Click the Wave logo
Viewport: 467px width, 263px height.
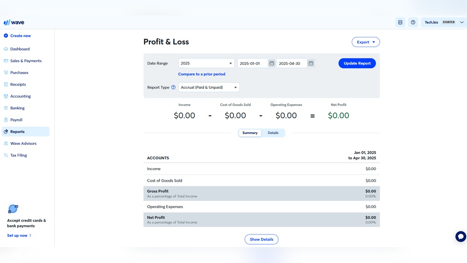coord(14,22)
